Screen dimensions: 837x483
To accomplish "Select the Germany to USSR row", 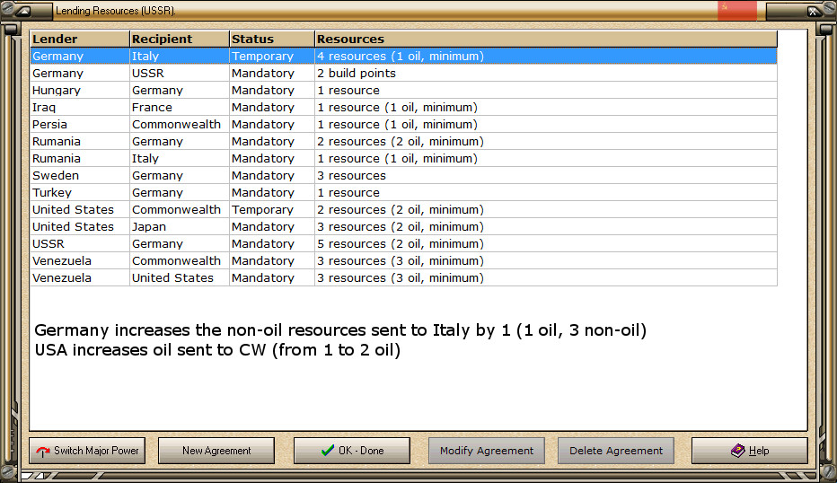I will (403, 73).
